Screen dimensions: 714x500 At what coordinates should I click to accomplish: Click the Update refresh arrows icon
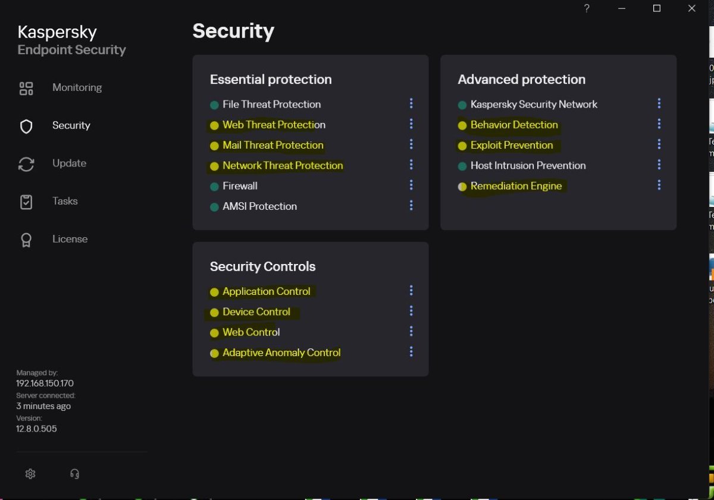pos(26,164)
